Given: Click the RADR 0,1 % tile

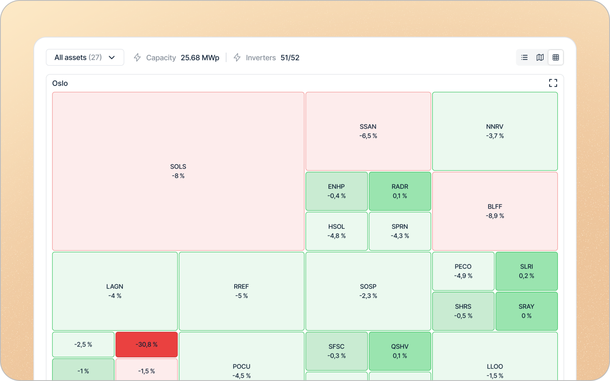Looking at the screenshot, I should pos(400,191).
